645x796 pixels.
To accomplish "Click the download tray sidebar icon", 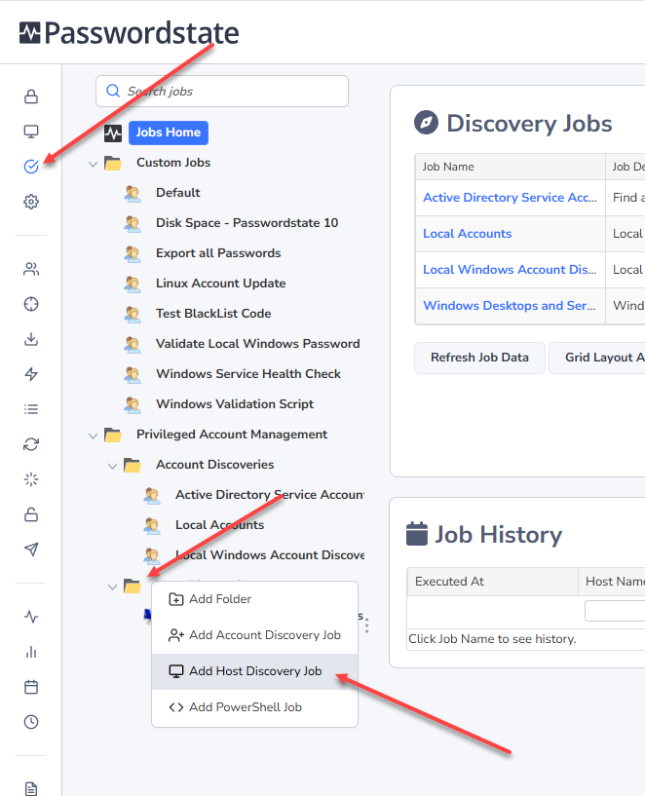I will point(31,339).
